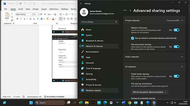This screenshot has height=106, width=190.
Task: Apply italic formatting in Word ribbon
Action: pyautogui.click(x=21, y=19)
